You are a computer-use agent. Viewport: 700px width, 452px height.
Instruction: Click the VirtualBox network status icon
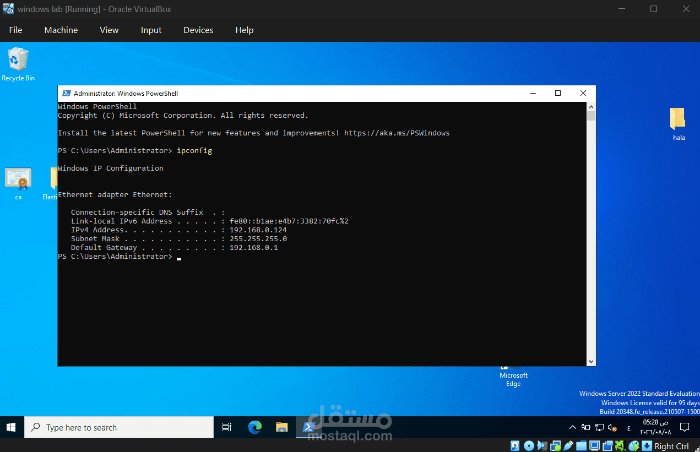[556, 446]
